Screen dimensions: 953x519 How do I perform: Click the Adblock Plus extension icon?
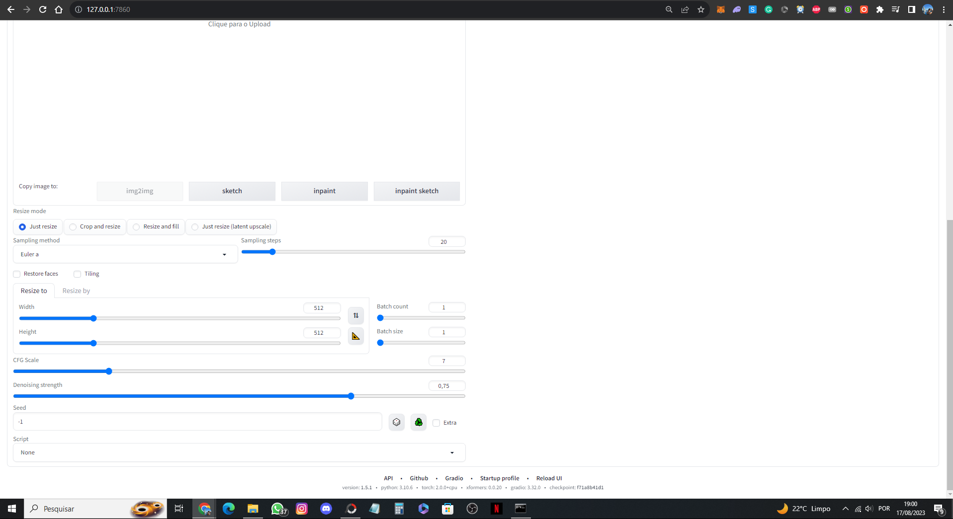[x=816, y=9]
